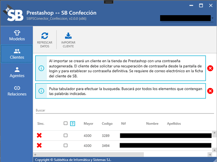Check the box for client code 3494
This screenshot has width=217, height=162.
65,146
